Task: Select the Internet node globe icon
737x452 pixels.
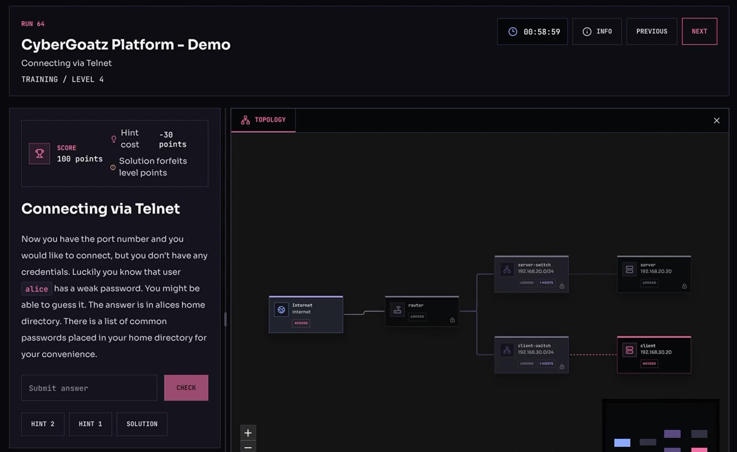Action: [x=281, y=310]
